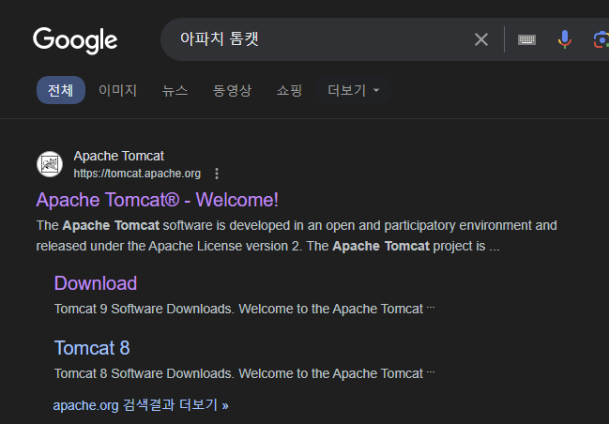Viewport: 609px width, 424px height.
Task: Start voice search with the microphone icon
Action: point(564,39)
